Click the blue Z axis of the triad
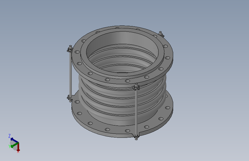249x161 pixels. click(x=14, y=140)
